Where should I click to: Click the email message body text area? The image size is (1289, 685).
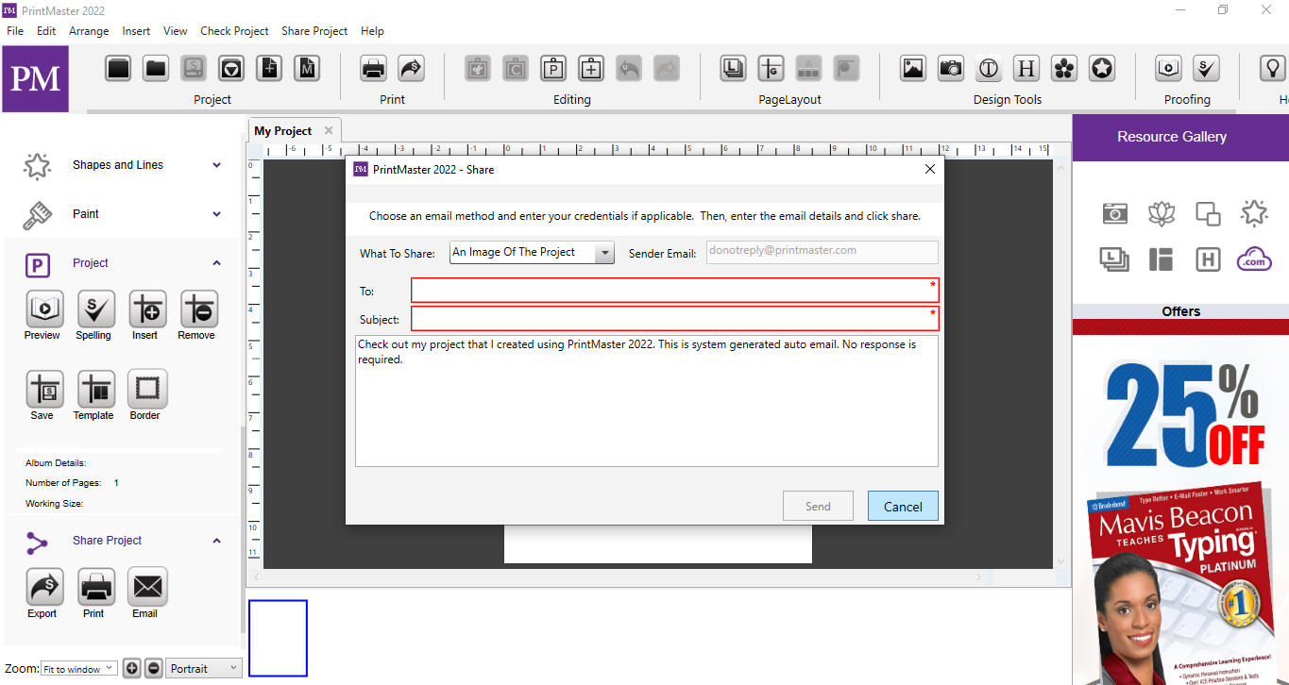pos(647,401)
